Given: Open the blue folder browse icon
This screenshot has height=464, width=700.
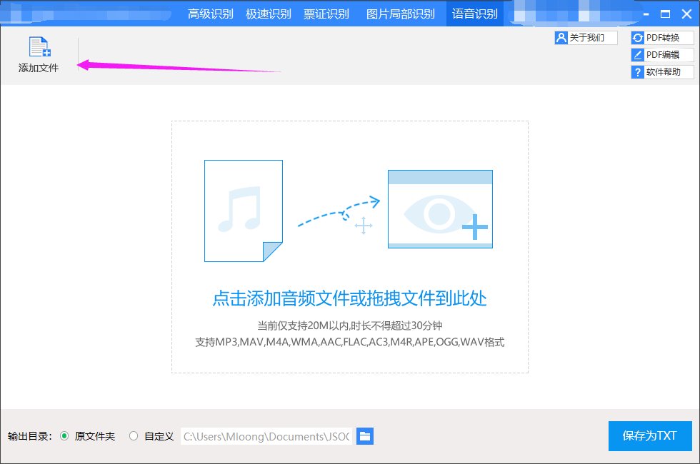Looking at the screenshot, I should point(365,436).
